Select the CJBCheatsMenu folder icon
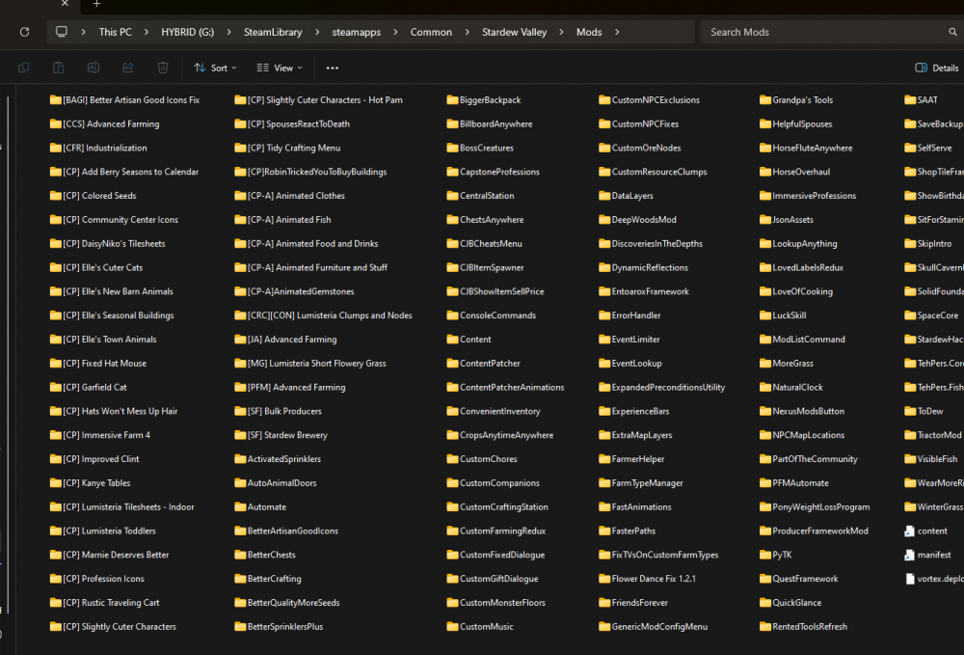The image size is (964, 655). (452, 243)
